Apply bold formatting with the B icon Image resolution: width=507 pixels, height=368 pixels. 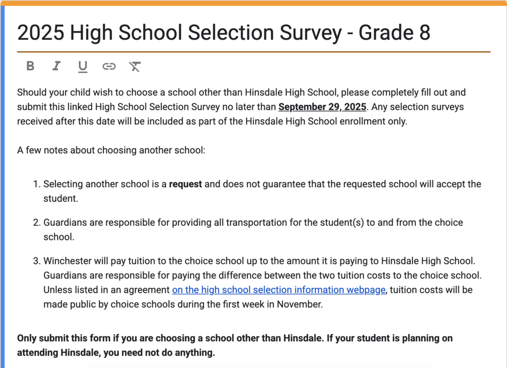[x=30, y=66]
